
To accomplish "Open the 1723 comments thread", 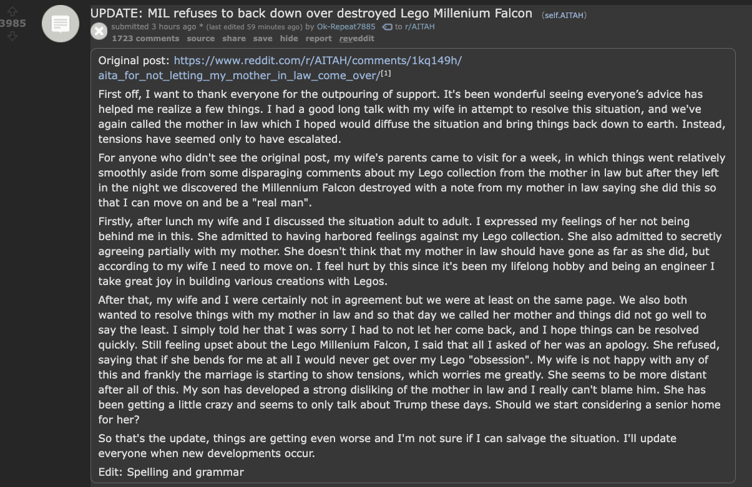I will 145,39.
